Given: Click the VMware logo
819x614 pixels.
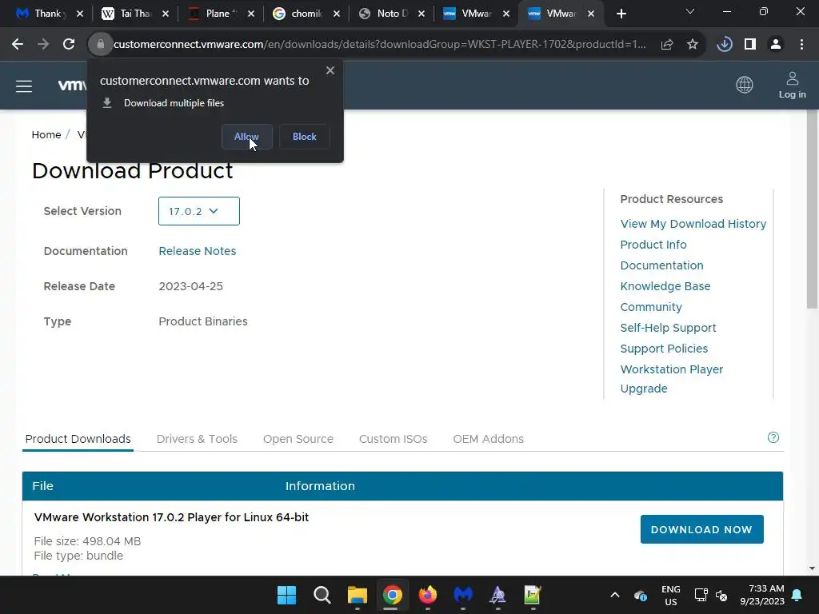Looking at the screenshot, I should tap(71, 85).
